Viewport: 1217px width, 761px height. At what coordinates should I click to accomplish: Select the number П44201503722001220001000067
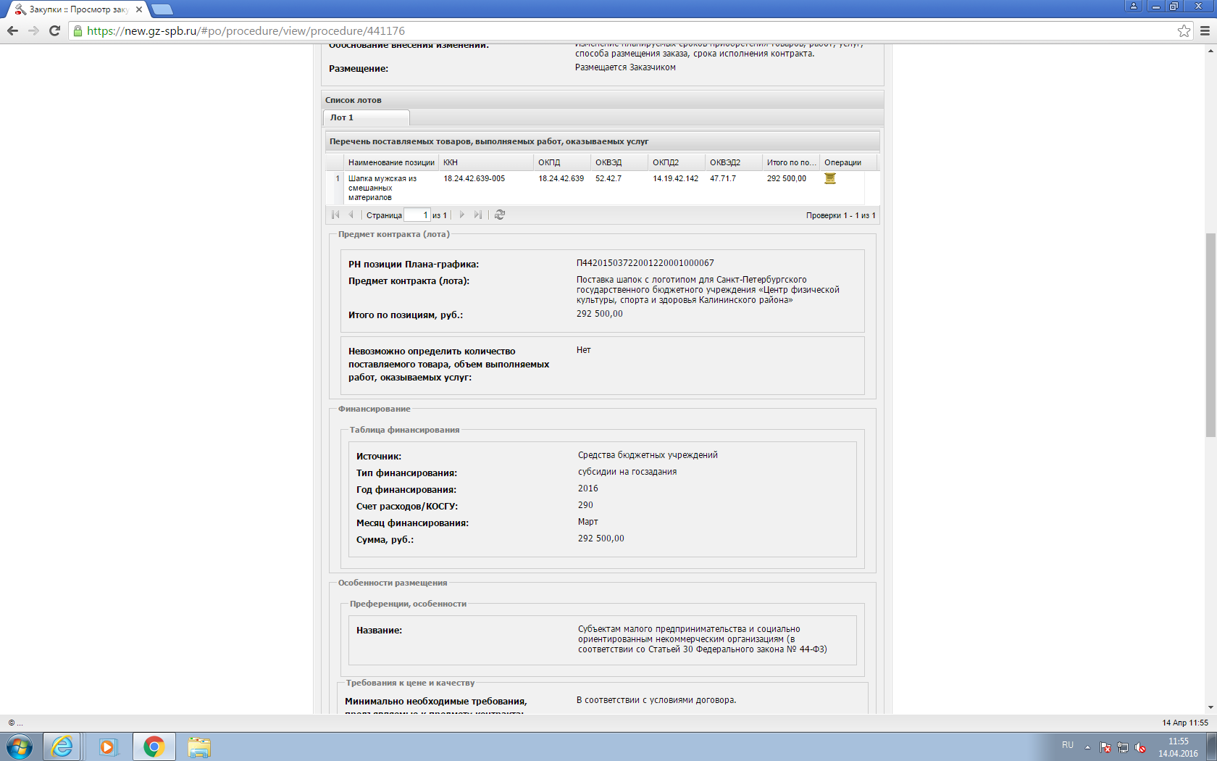tap(645, 263)
